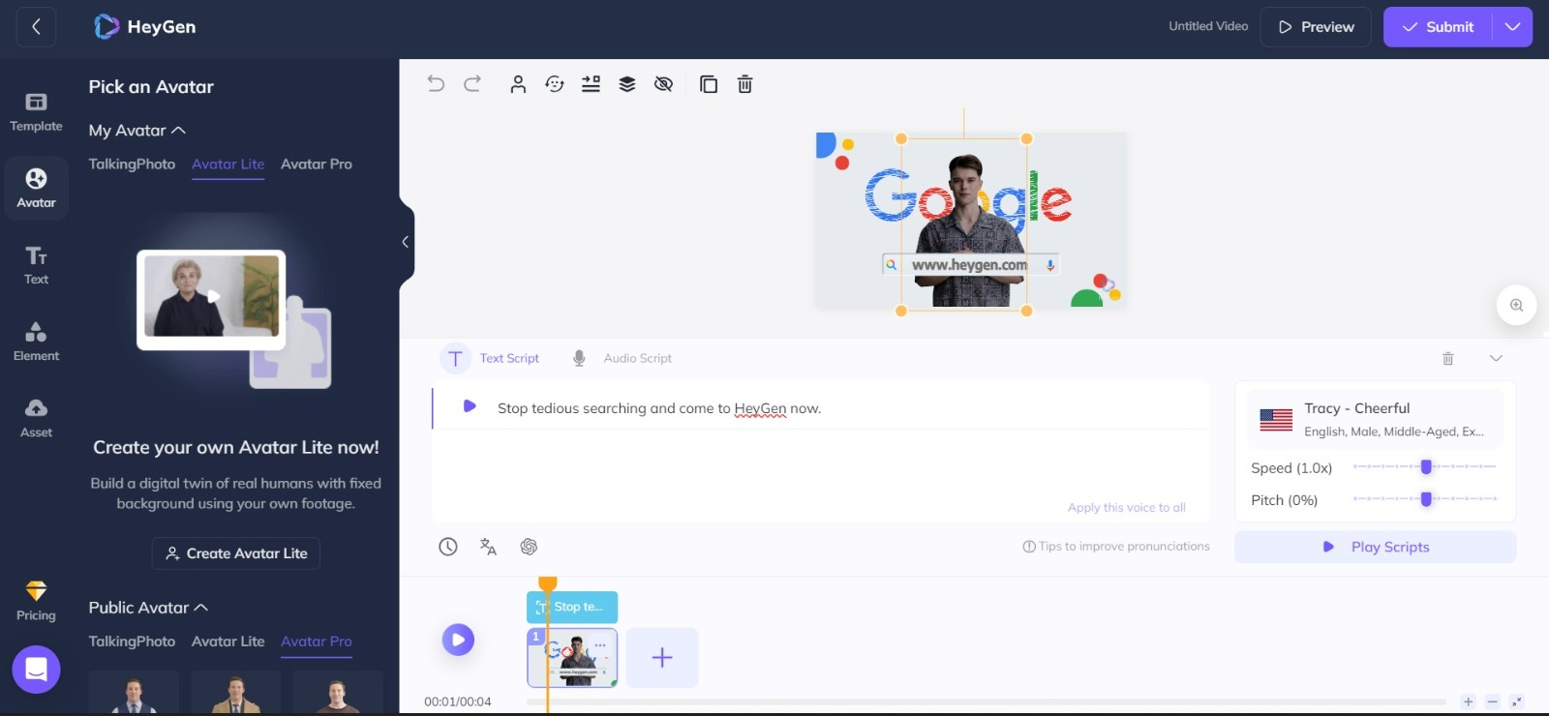The height and width of the screenshot is (716, 1549).
Task: Select Avatar Pro tab under My Avatar
Action: pos(317,164)
